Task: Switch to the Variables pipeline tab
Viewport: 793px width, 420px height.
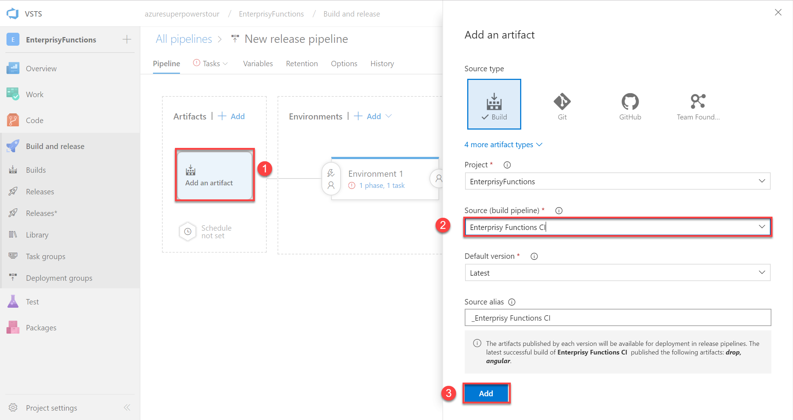Action: coord(258,63)
